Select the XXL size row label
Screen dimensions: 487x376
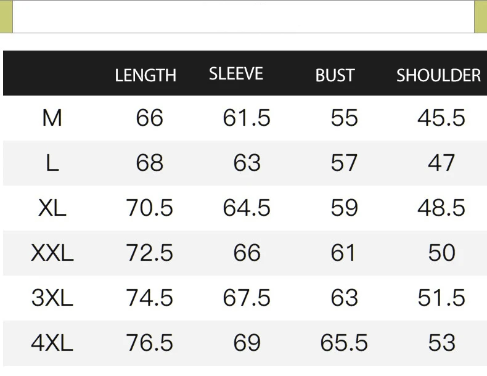tap(52, 253)
